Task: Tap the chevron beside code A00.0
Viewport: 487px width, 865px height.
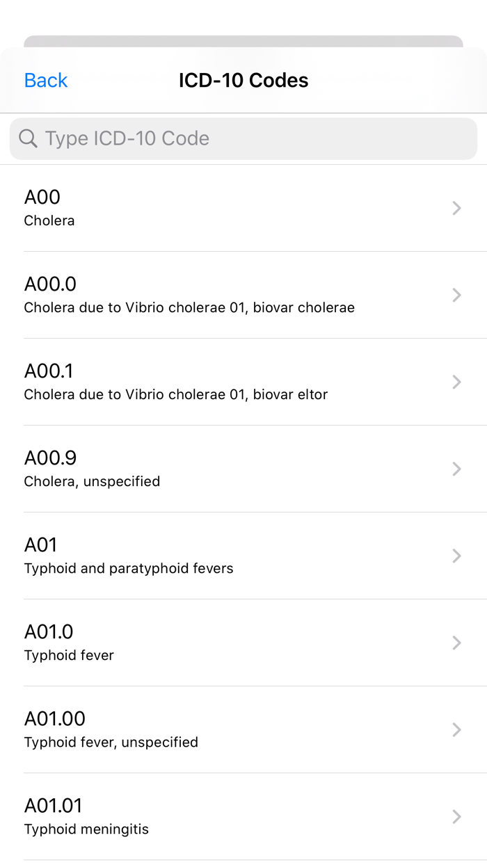Action: (x=456, y=295)
